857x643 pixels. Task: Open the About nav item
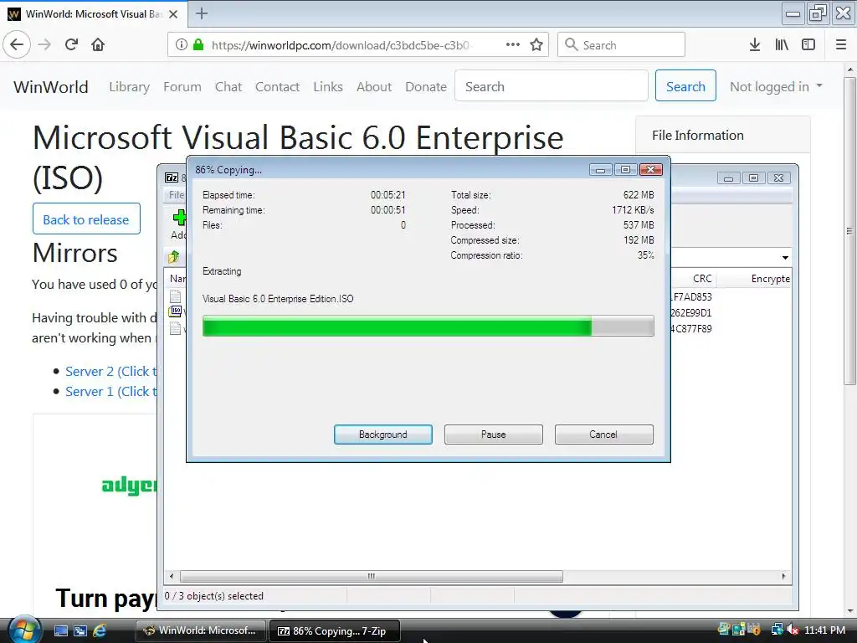pos(374,87)
